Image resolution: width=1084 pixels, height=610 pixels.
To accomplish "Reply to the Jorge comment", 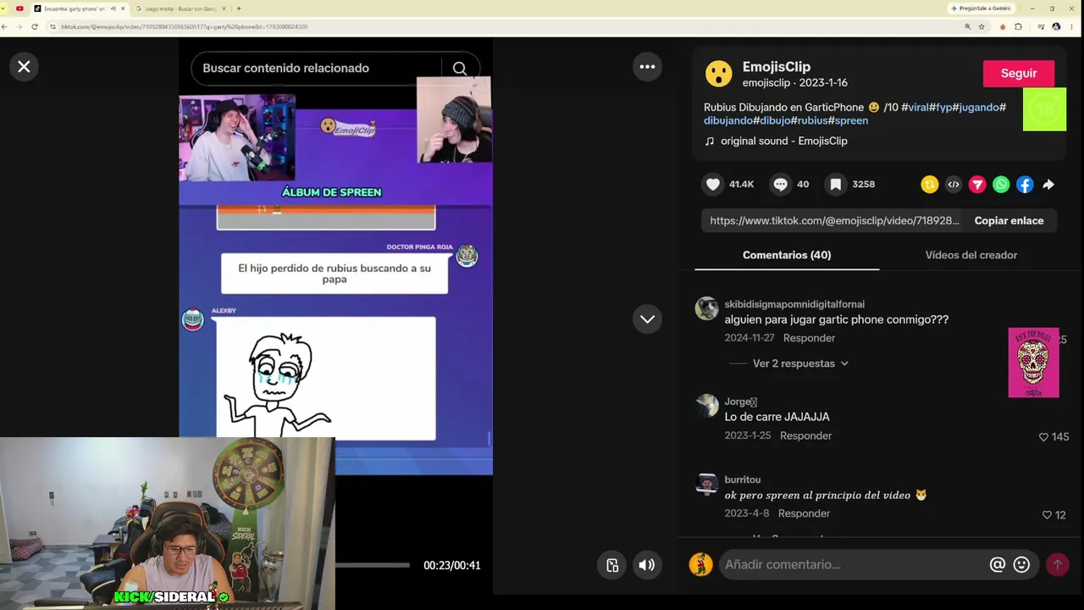I will 805,435.
